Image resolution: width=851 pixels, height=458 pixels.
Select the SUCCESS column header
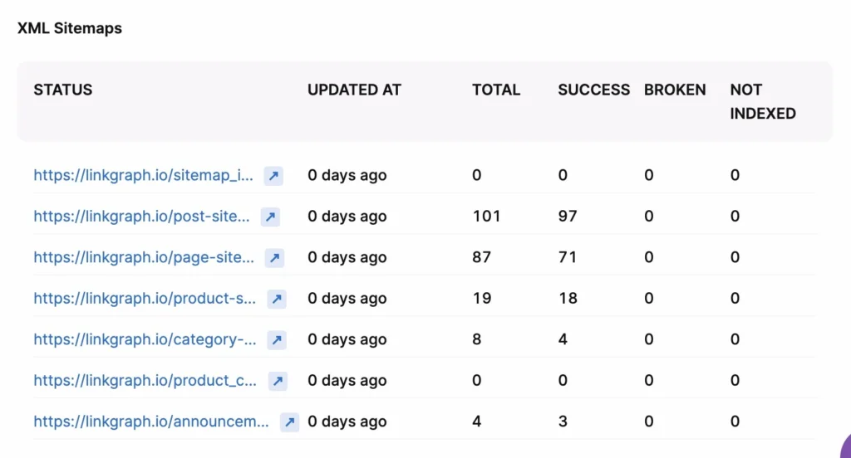click(593, 90)
